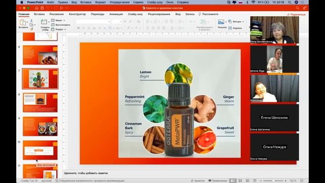Open the Переходы ribbon tab

click(97, 14)
